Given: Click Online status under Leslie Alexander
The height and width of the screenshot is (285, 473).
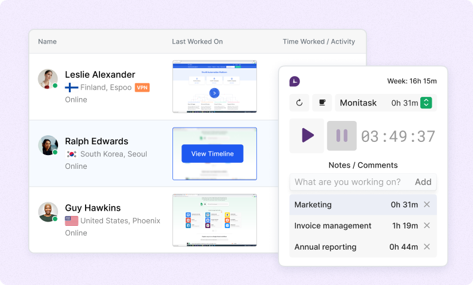Looking at the screenshot, I should (76, 100).
